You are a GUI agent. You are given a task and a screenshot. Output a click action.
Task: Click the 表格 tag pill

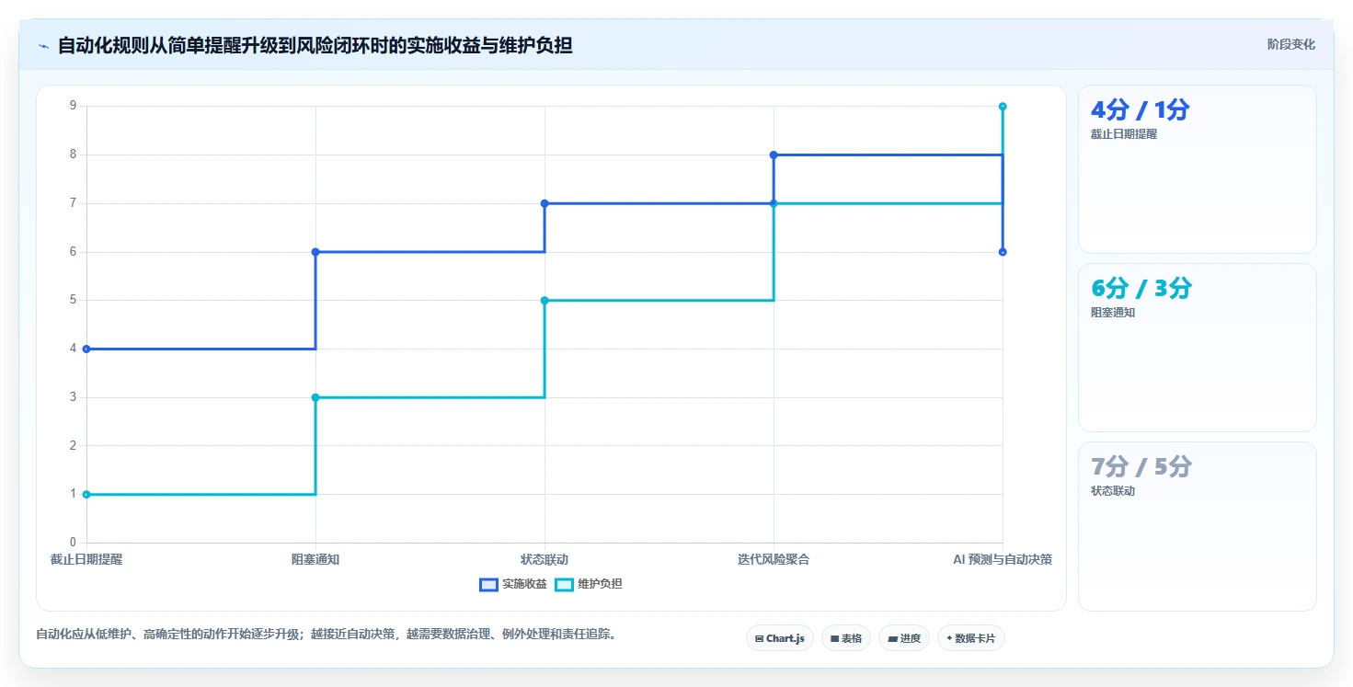[845, 638]
